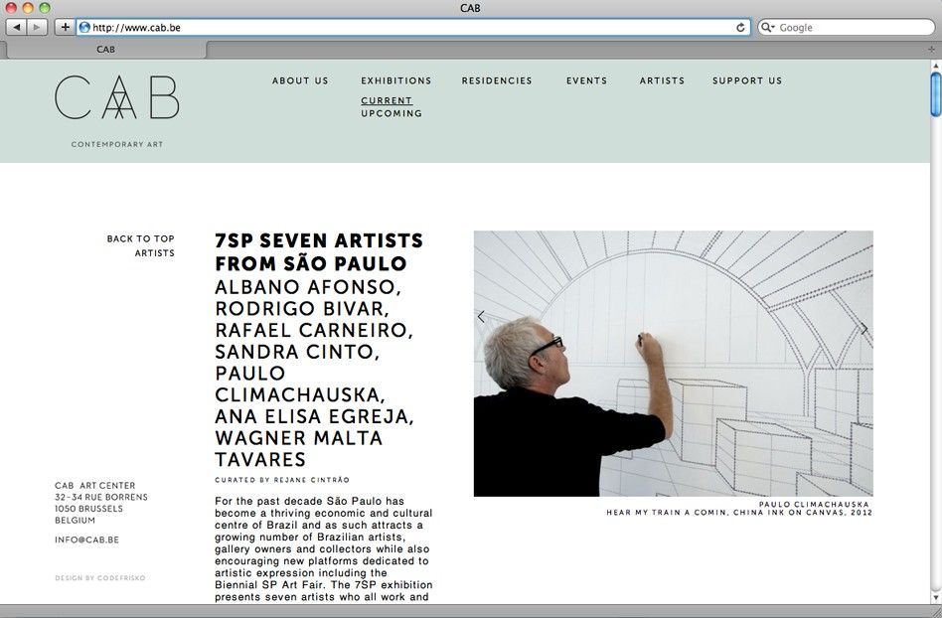Open the Support Us menu
Screen dimensions: 942x618
747,80
